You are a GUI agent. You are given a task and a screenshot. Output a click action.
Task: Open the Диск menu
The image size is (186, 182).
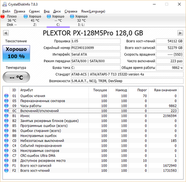[x=57, y=11]
